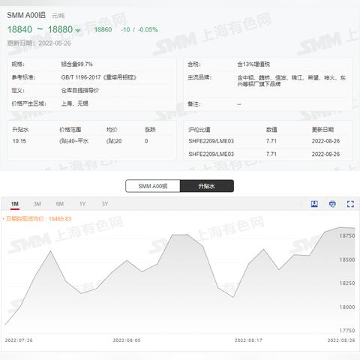Click the 上海、无锡 region value
This screenshot has width=360, height=360.
[x=75, y=103]
